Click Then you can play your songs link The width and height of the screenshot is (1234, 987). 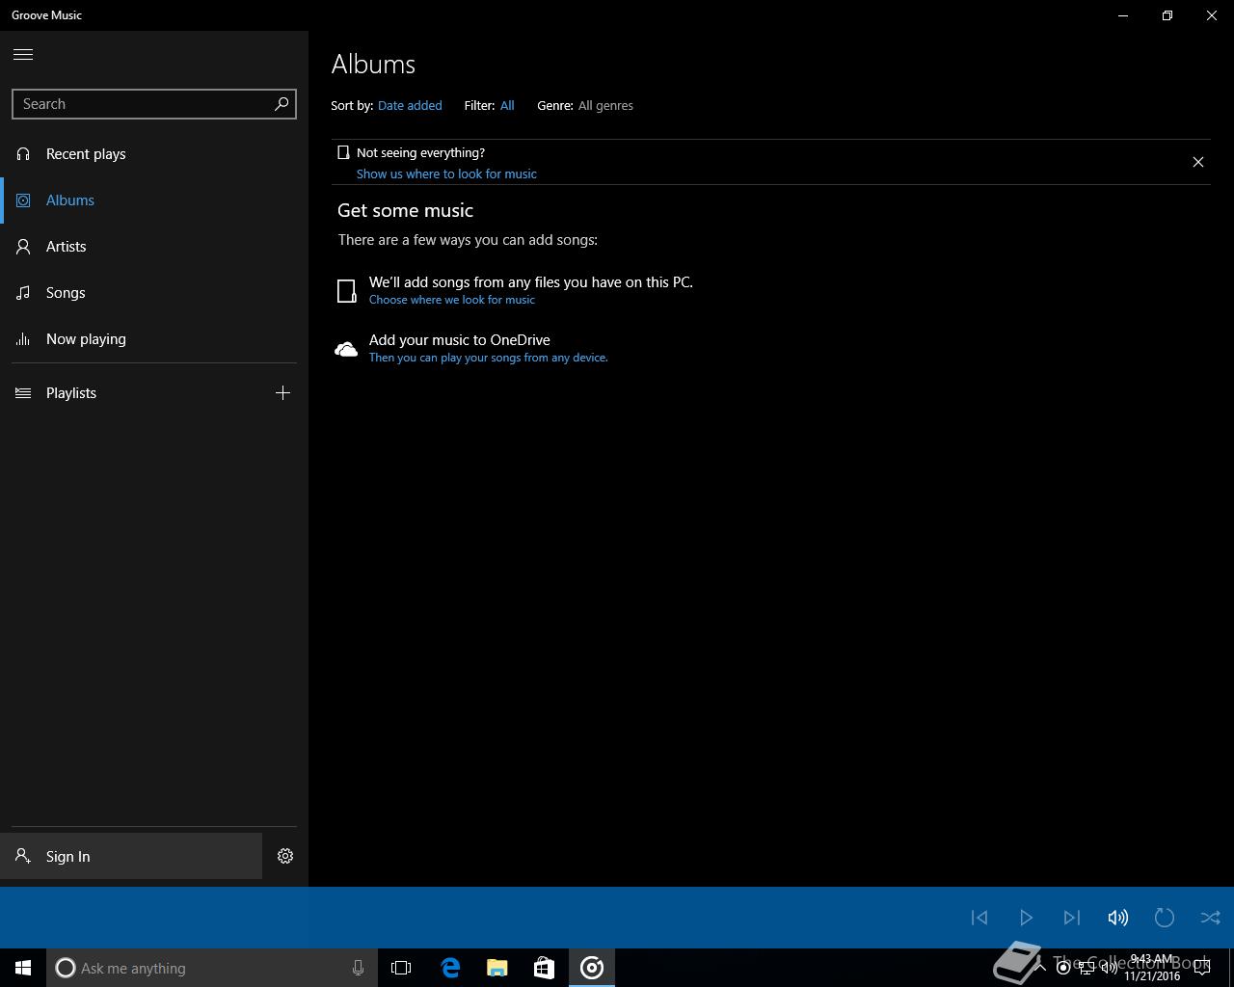488,358
